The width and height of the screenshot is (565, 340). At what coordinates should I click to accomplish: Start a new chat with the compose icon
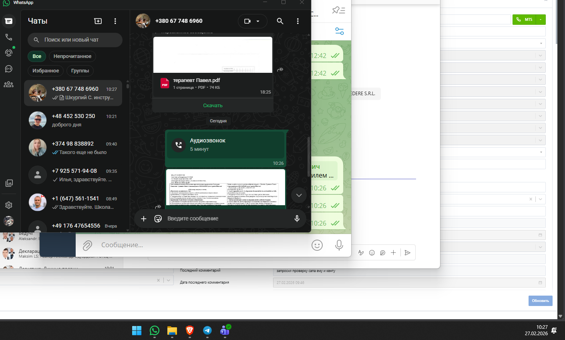click(98, 21)
